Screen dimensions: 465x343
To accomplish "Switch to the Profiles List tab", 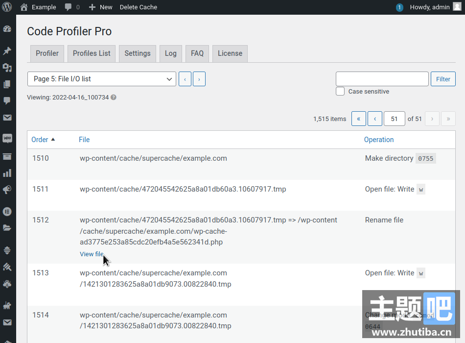I will tap(92, 53).
